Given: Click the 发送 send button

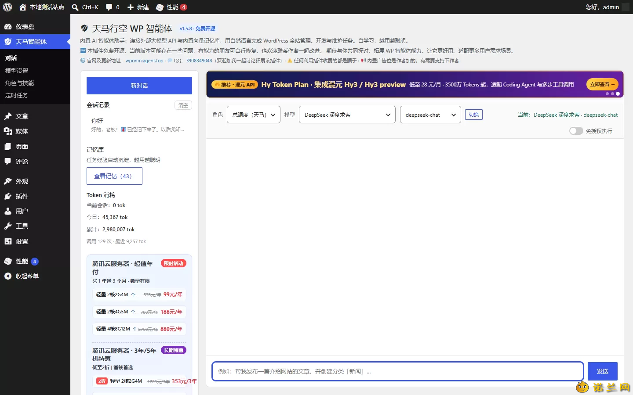Looking at the screenshot, I should (603, 371).
